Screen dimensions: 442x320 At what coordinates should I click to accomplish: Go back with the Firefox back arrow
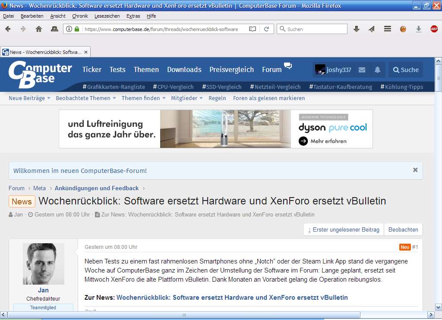8,29
